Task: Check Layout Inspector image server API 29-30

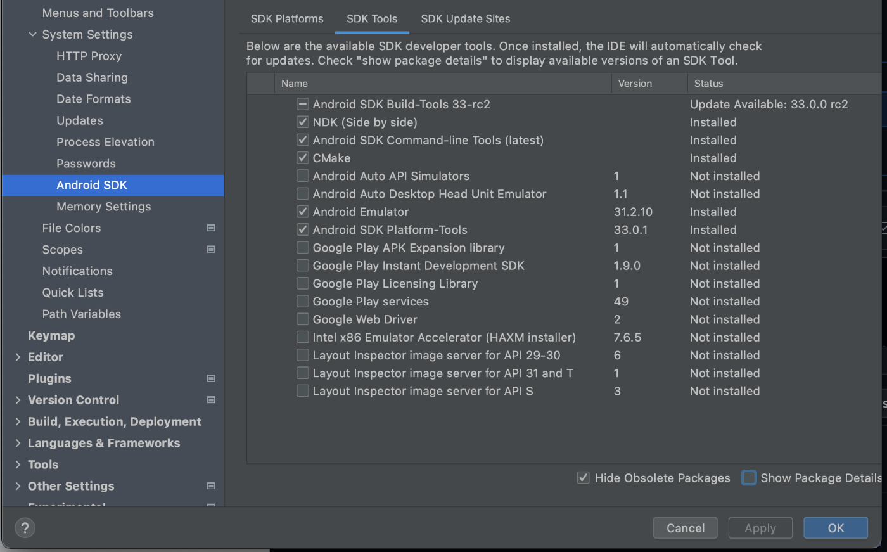Action: pos(303,355)
